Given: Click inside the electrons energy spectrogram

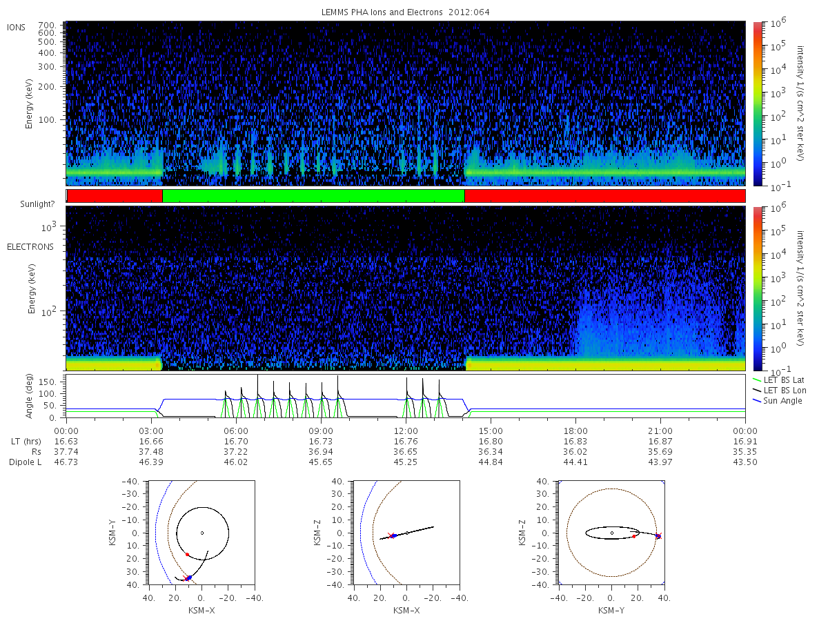Looking at the screenshot, I should pyautogui.click(x=406, y=288).
